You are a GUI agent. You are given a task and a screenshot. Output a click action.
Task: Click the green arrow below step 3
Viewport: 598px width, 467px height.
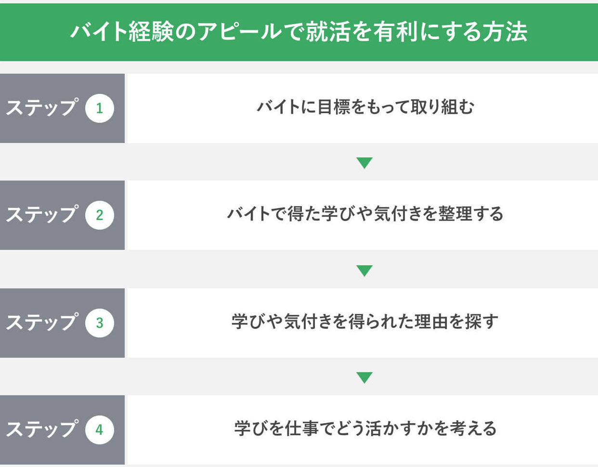pos(364,378)
